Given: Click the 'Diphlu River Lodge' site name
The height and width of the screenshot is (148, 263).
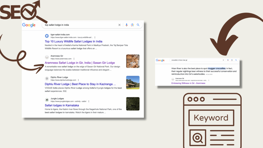Looking at the screenshot, I should [59, 77].
